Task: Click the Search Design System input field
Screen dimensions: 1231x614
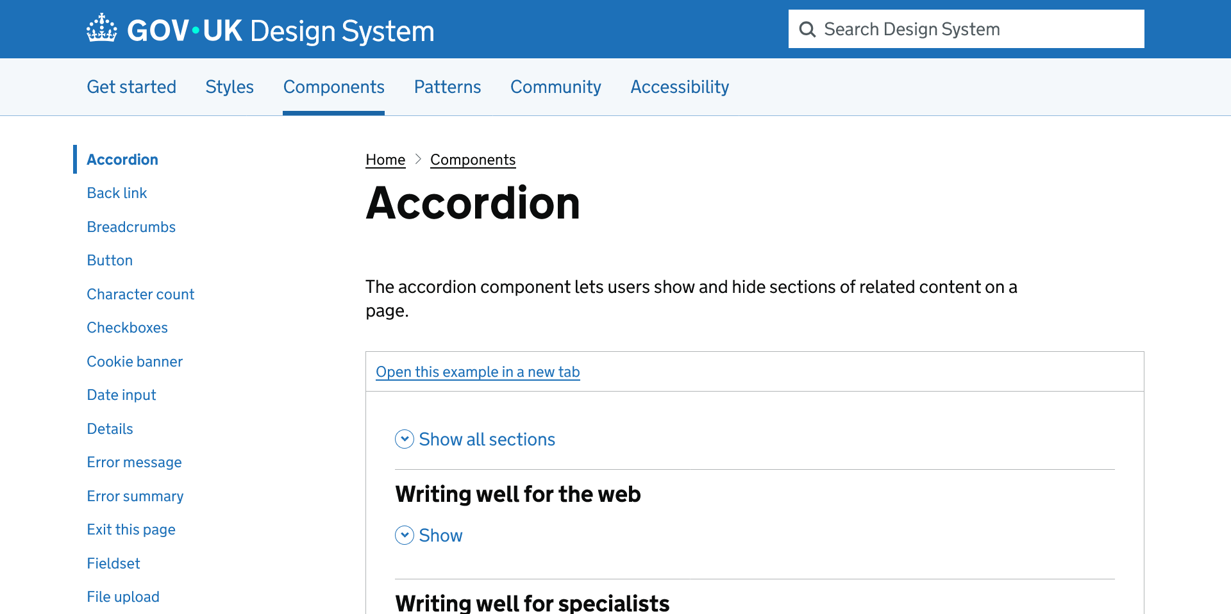Action: coord(962,29)
